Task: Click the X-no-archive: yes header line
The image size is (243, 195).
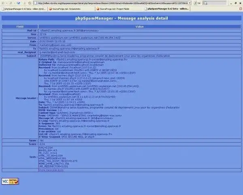Action: [50, 131]
